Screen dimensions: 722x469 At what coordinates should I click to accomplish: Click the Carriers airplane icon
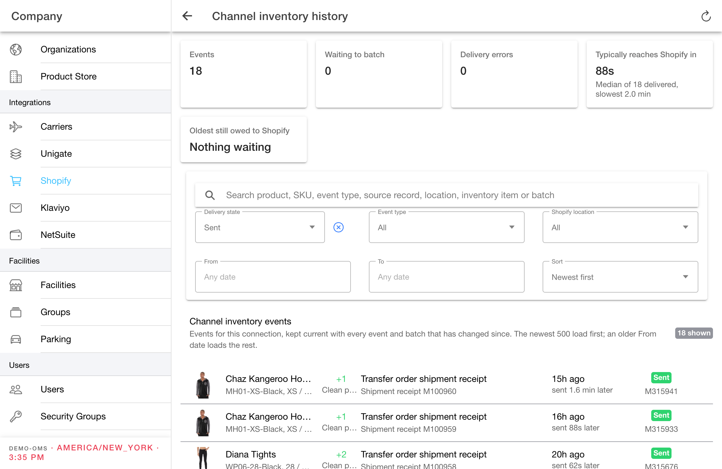(16, 127)
